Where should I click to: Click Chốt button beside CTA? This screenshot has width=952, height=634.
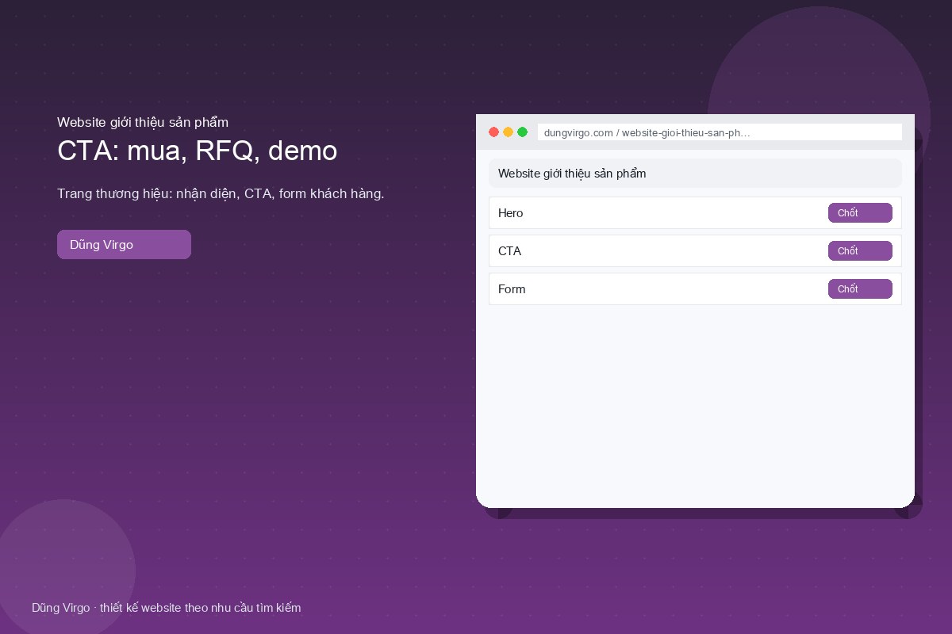[860, 251]
